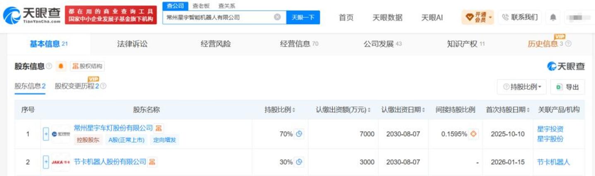This screenshot has width=595, height=176.
Task: Expand the 节卡机器人 shareholder row
Action: [x=46, y=162]
